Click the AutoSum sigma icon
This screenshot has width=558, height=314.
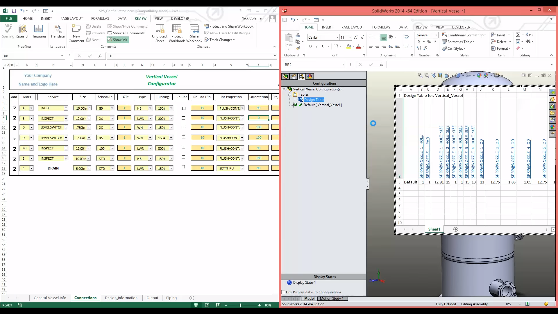click(x=518, y=35)
